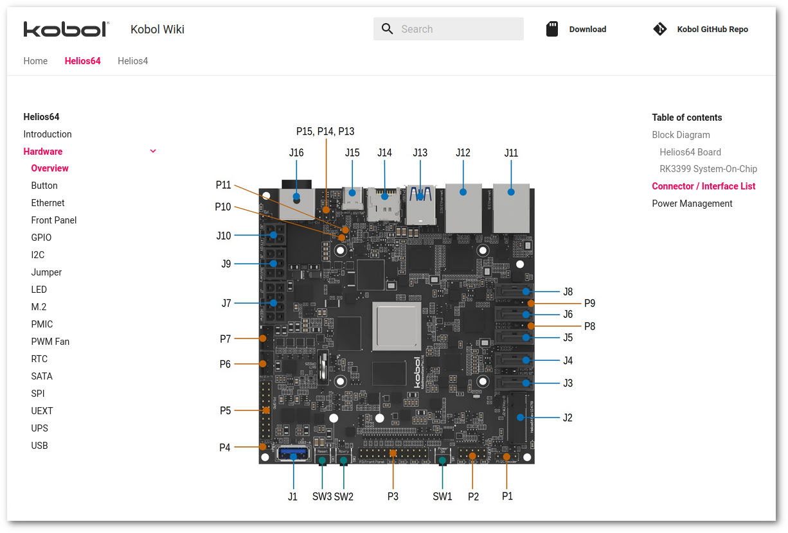Click the SD card Download icon

(552, 29)
